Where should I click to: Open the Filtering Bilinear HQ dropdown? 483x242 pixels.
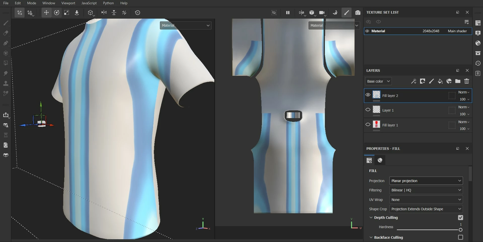(426, 190)
